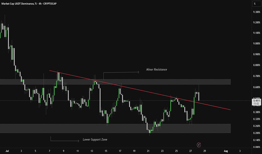Click the current price label 8.481%
The height and width of the screenshot is (154, 262).
click(256, 101)
